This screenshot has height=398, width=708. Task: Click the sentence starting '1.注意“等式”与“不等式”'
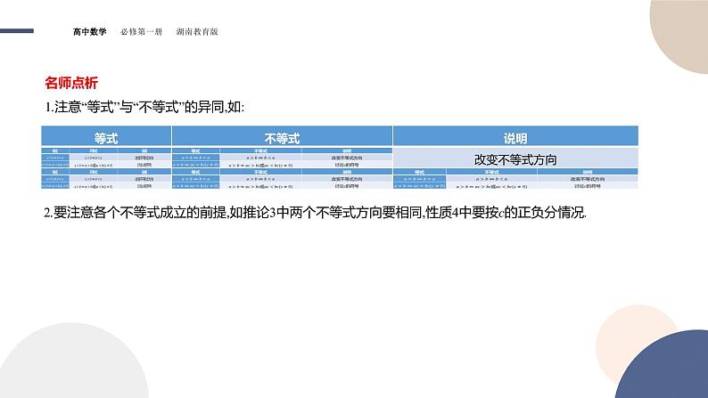click(x=144, y=107)
